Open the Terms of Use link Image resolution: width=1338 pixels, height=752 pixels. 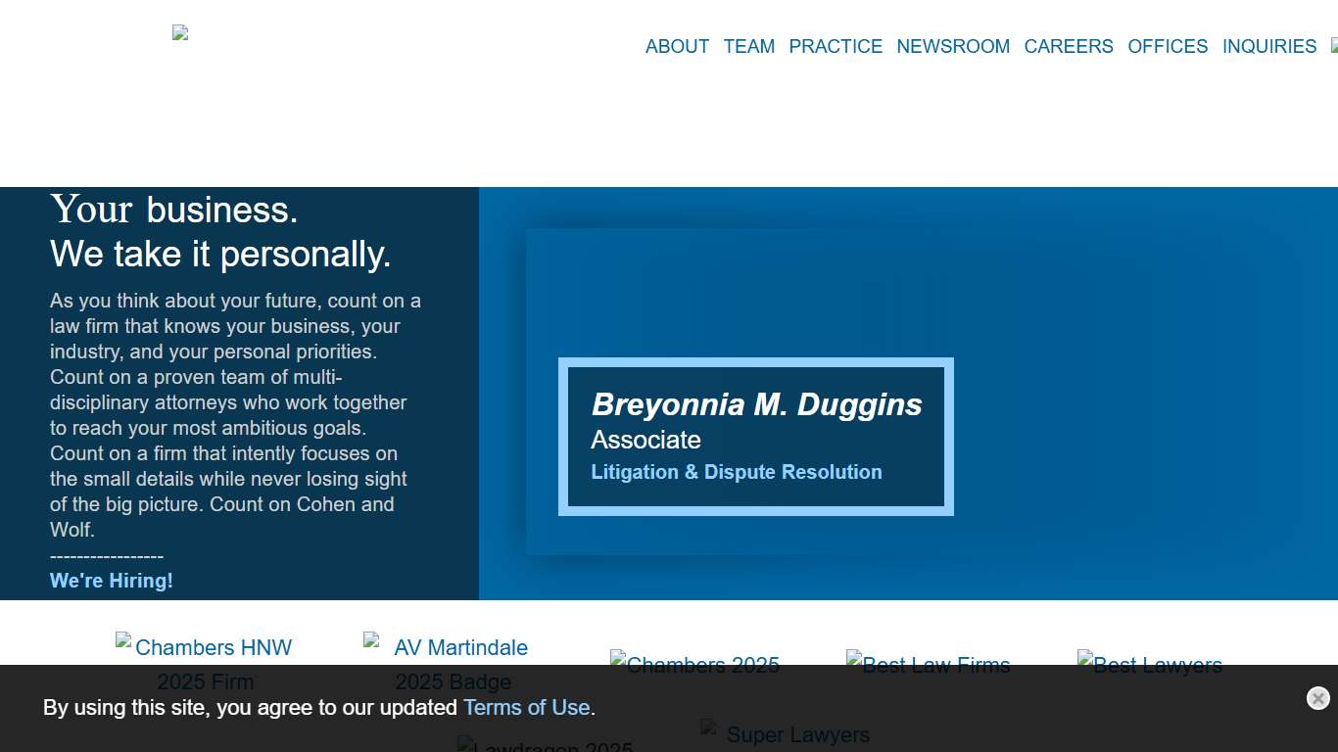pos(528,707)
